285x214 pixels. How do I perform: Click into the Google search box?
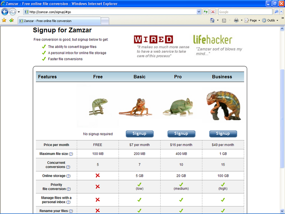245,12
